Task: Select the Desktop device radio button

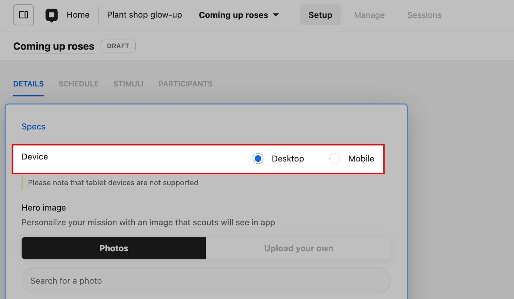Action: tap(258, 159)
